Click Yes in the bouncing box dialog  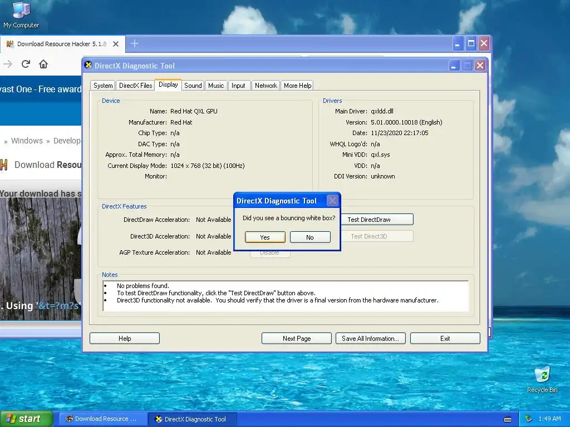pyautogui.click(x=265, y=237)
